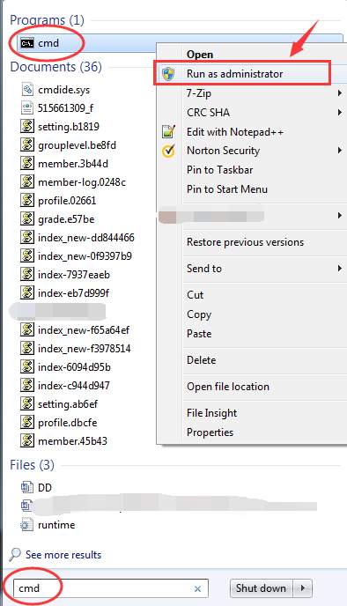This screenshot has height=606, width=347.
Task: Select Open file location
Action: click(228, 387)
